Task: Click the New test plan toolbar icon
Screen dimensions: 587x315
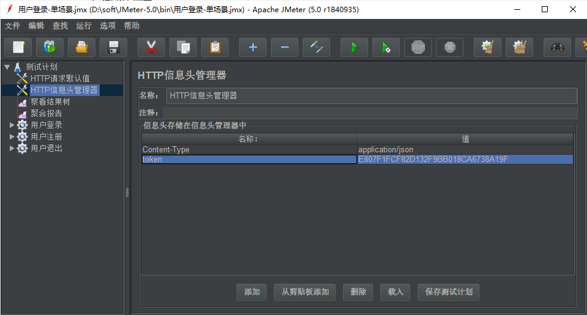Action: tap(18, 47)
